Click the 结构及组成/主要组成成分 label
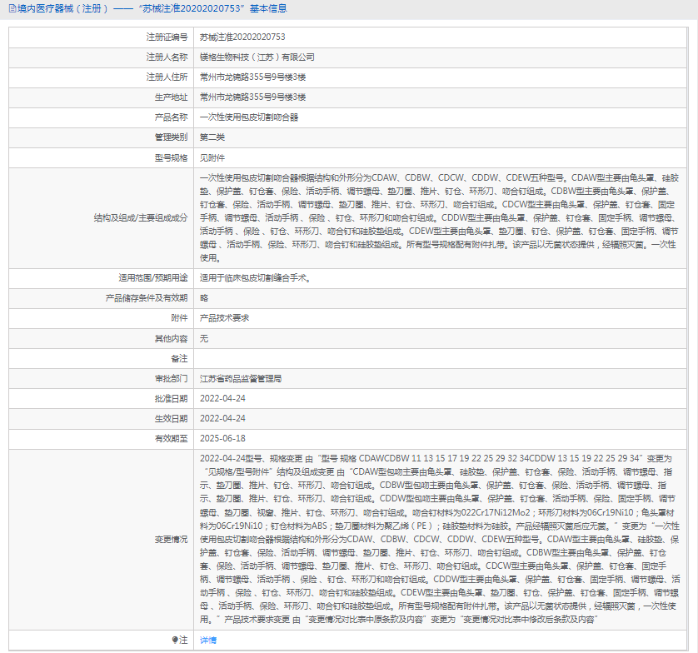The image size is (698, 653). 141,217
